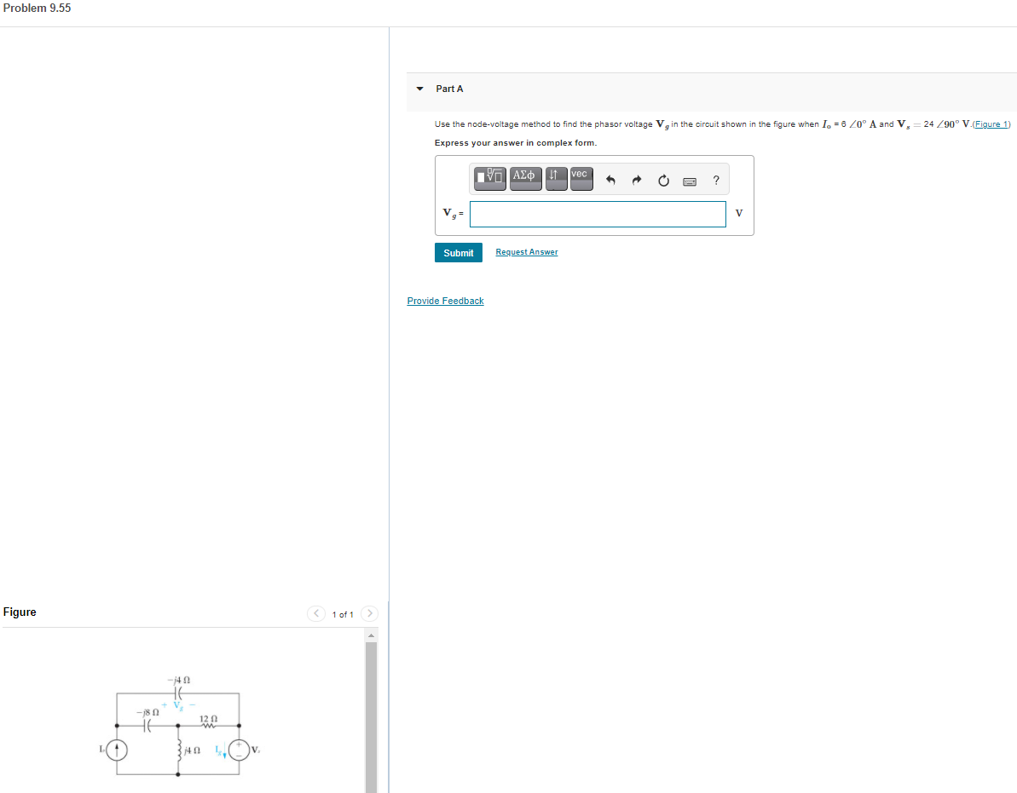Redo the last answer edit
Screen dimensions: 1017x793
(x=637, y=180)
